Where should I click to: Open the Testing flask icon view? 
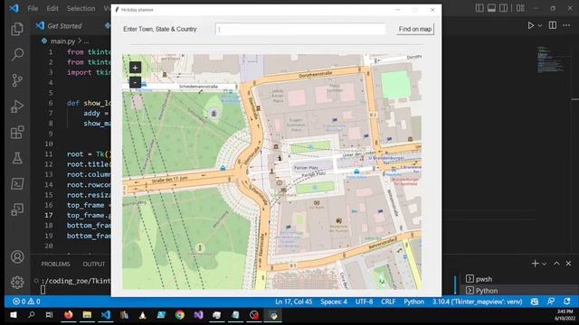[17, 158]
